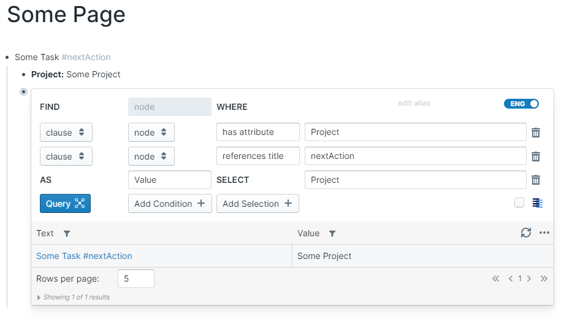
Task: Delete the 'references title' condition via trash icon
Action: pos(536,156)
